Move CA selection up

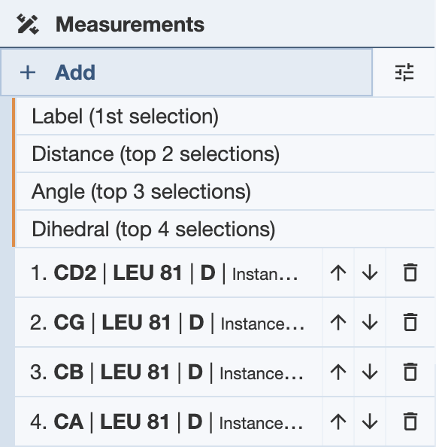tap(338, 421)
